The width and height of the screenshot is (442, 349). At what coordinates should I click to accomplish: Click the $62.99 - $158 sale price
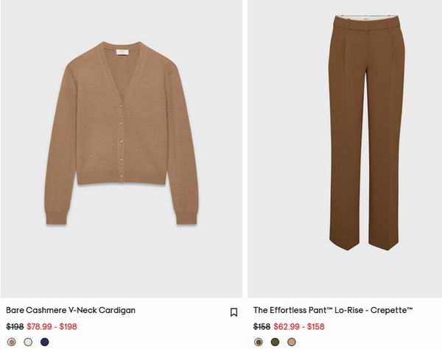(299, 327)
